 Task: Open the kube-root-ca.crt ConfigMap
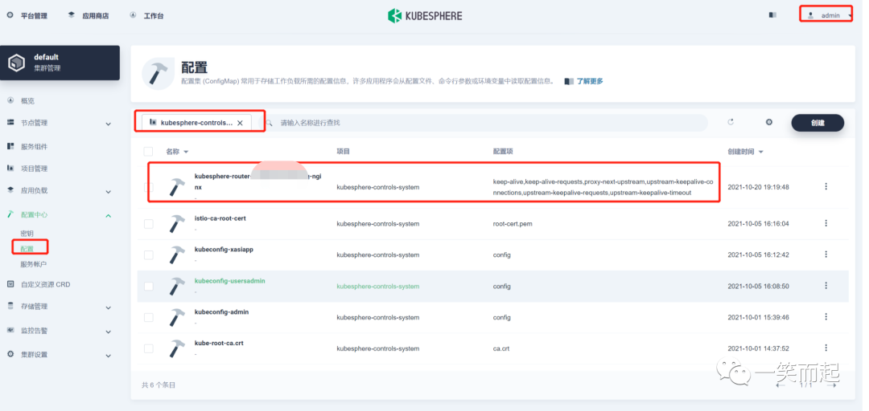click(219, 343)
